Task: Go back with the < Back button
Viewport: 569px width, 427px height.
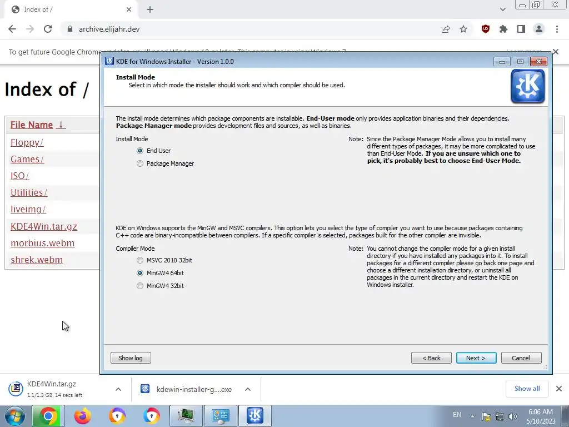Action: 431,358
